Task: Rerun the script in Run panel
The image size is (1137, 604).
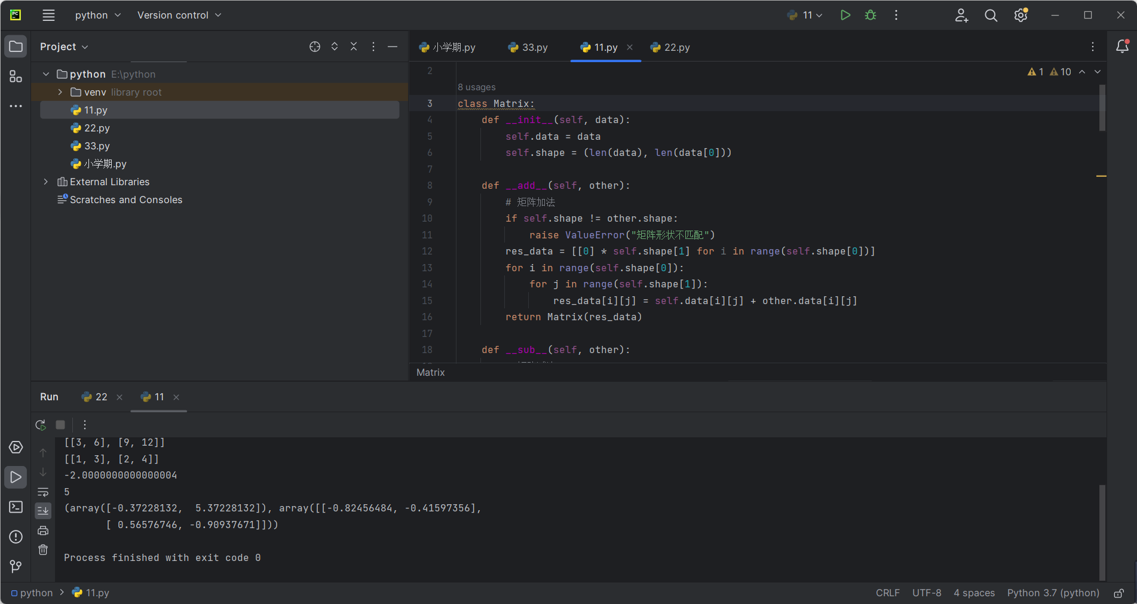Action: [41, 425]
